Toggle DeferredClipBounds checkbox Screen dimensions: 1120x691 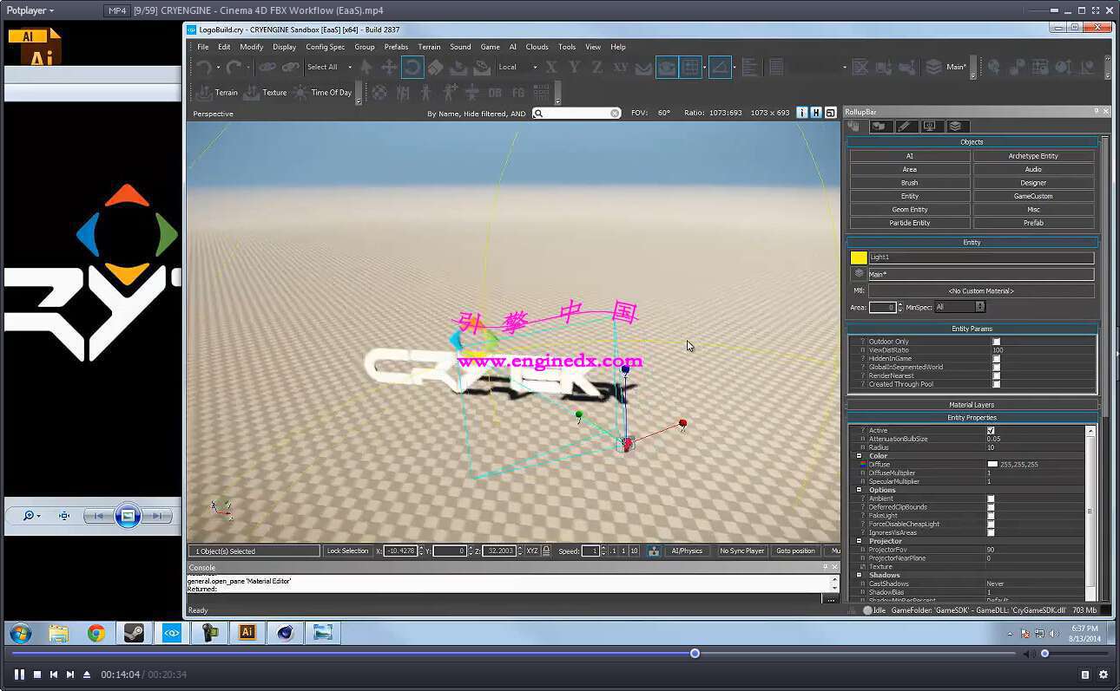991,507
